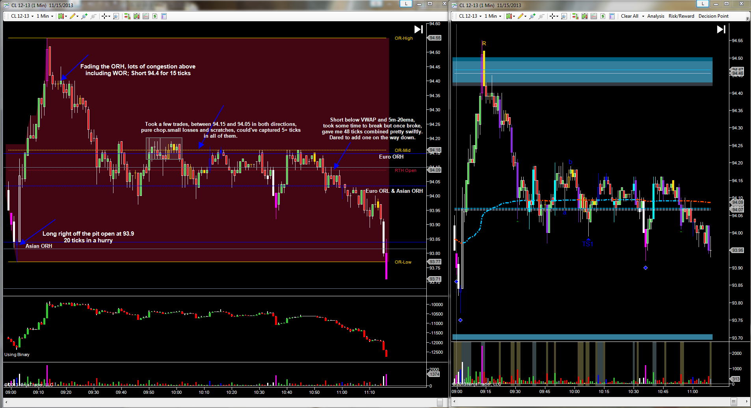Expand CL 12-13 instrument dropdown in right window

point(480,16)
